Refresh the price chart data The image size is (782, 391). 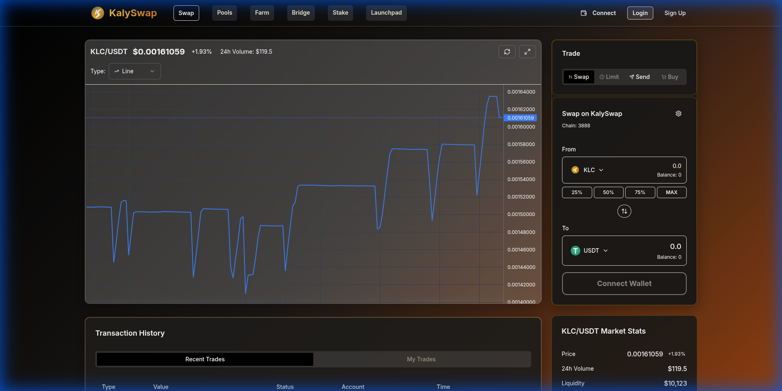[507, 52]
